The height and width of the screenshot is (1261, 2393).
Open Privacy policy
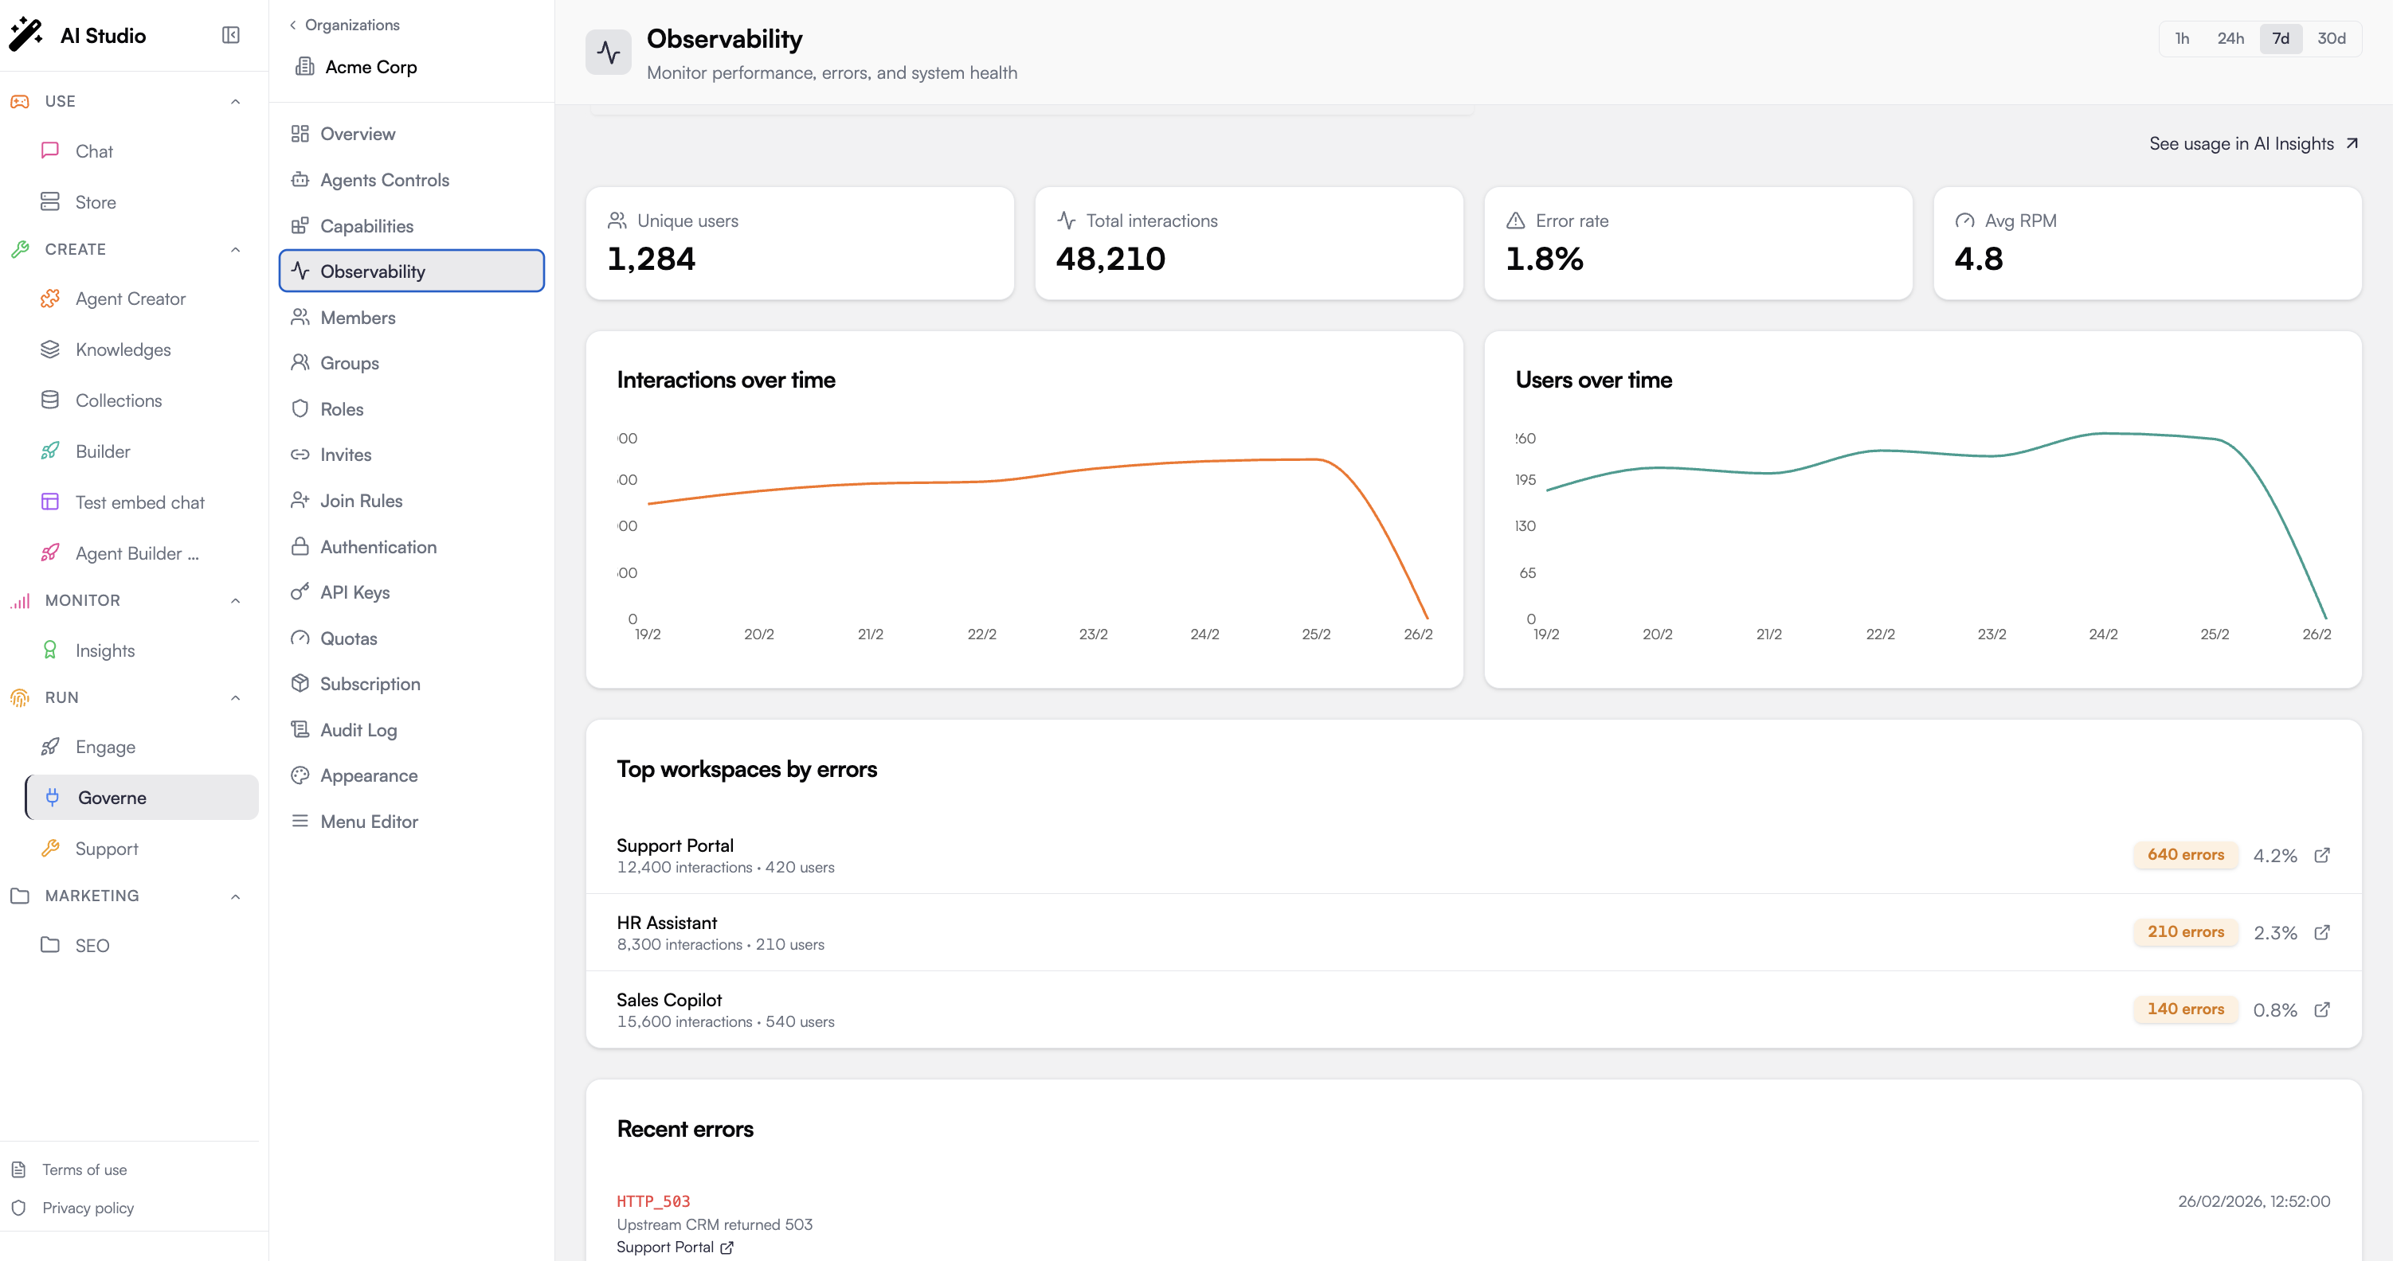pyautogui.click(x=88, y=1208)
